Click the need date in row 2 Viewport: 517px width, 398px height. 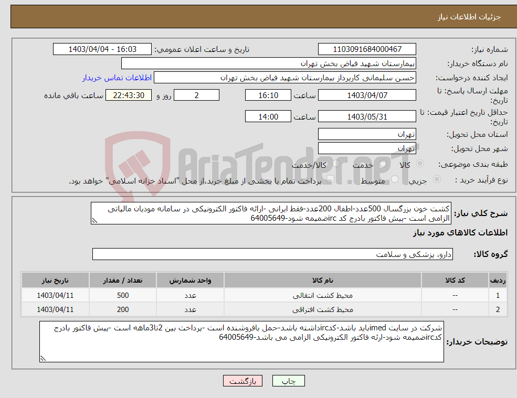[55, 310]
